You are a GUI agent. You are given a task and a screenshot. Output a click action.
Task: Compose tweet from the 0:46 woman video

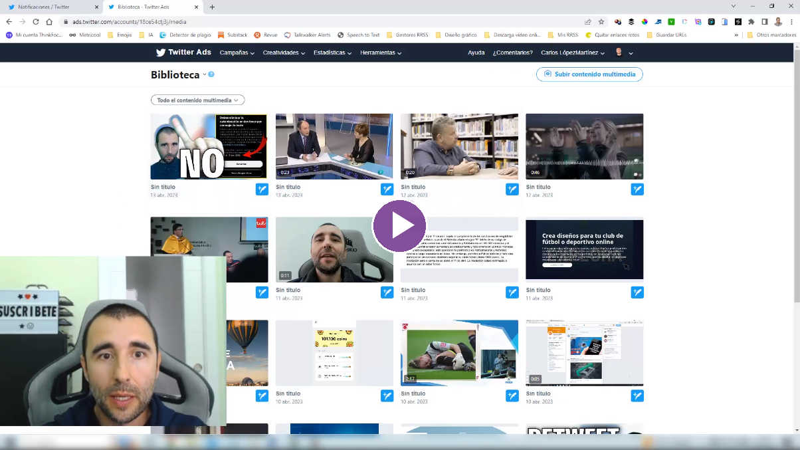[637, 189]
